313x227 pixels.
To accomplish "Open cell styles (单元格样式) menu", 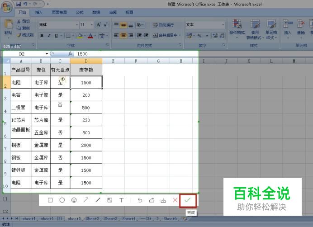I will [x=271, y=29].
